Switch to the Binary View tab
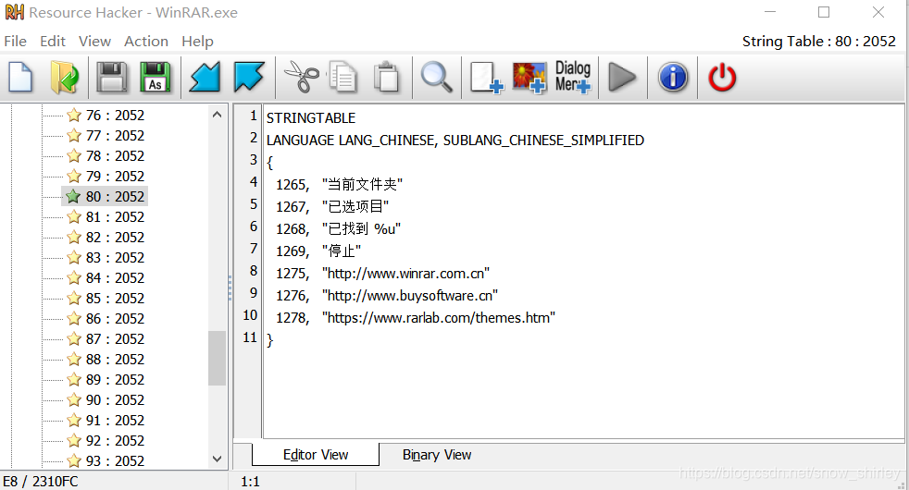Image resolution: width=909 pixels, height=490 pixels. (437, 455)
